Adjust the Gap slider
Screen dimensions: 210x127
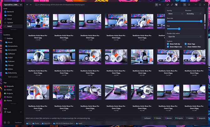(179, 29)
